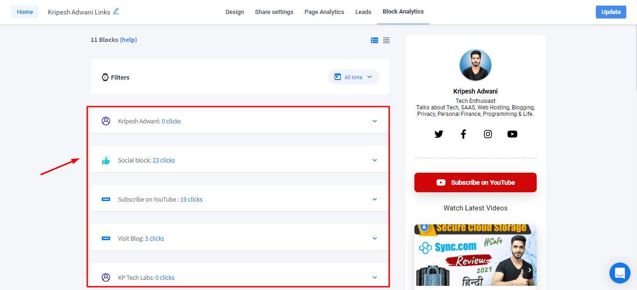Switch to the Leads tab
Screen dimensions: 637x290
(x=363, y=12)
